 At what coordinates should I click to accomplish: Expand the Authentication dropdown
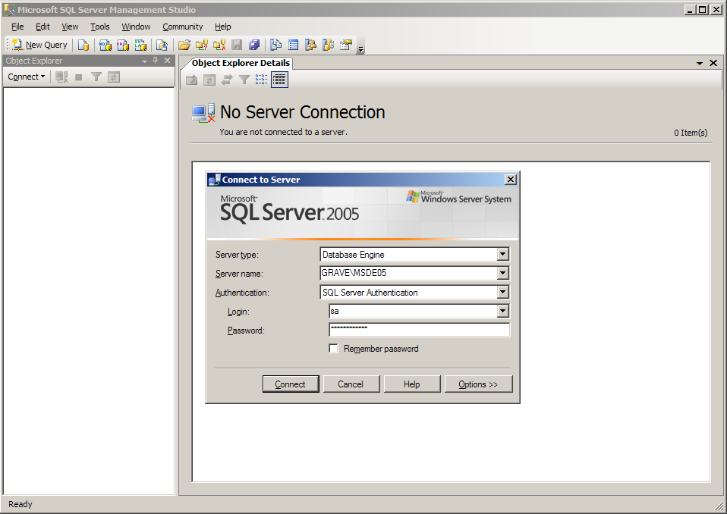click(x=502, y=292)
